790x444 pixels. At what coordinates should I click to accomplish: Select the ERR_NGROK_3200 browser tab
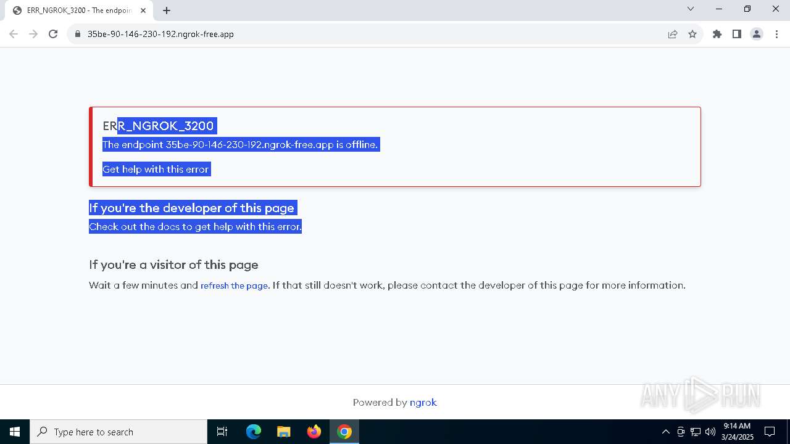(79, 10)
